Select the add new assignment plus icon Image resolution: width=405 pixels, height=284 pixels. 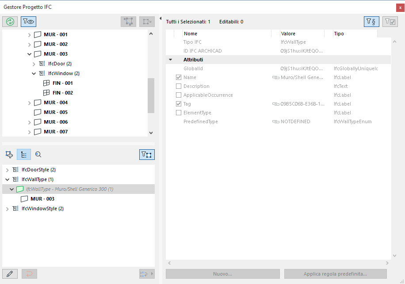[9, 155]
